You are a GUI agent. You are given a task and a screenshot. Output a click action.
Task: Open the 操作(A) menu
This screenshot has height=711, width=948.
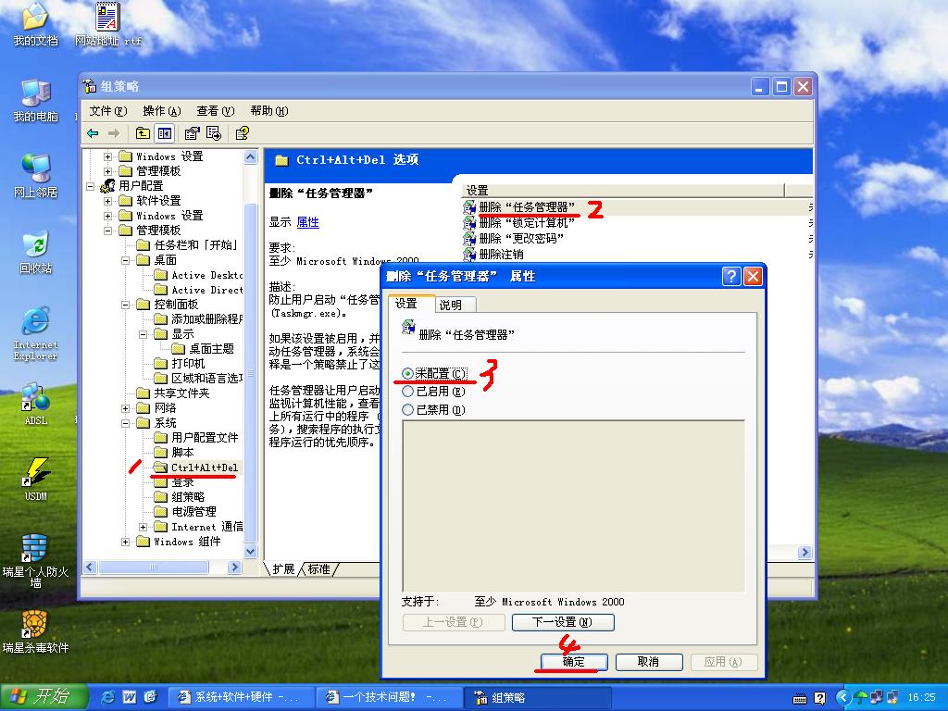pos(161,111)
